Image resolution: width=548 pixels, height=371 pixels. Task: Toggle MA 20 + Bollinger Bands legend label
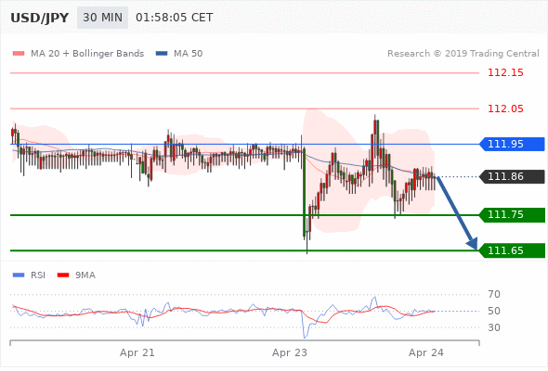pyautogui.click(x=87, y=54)
